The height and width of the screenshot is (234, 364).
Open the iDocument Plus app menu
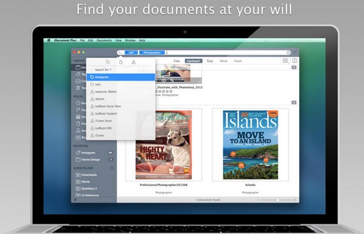point(65,41)
